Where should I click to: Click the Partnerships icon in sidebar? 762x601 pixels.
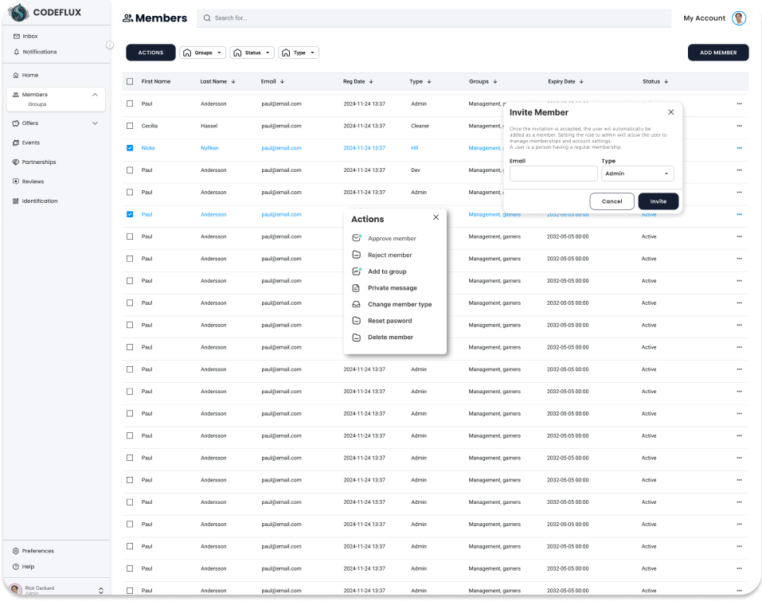point(16,162)
